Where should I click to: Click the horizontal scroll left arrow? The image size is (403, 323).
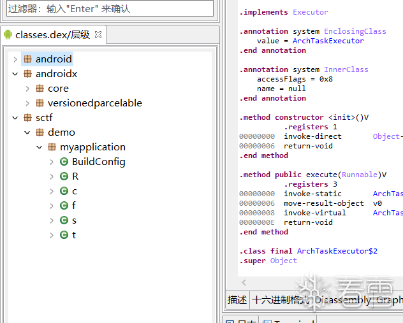[x=244, y=282]
